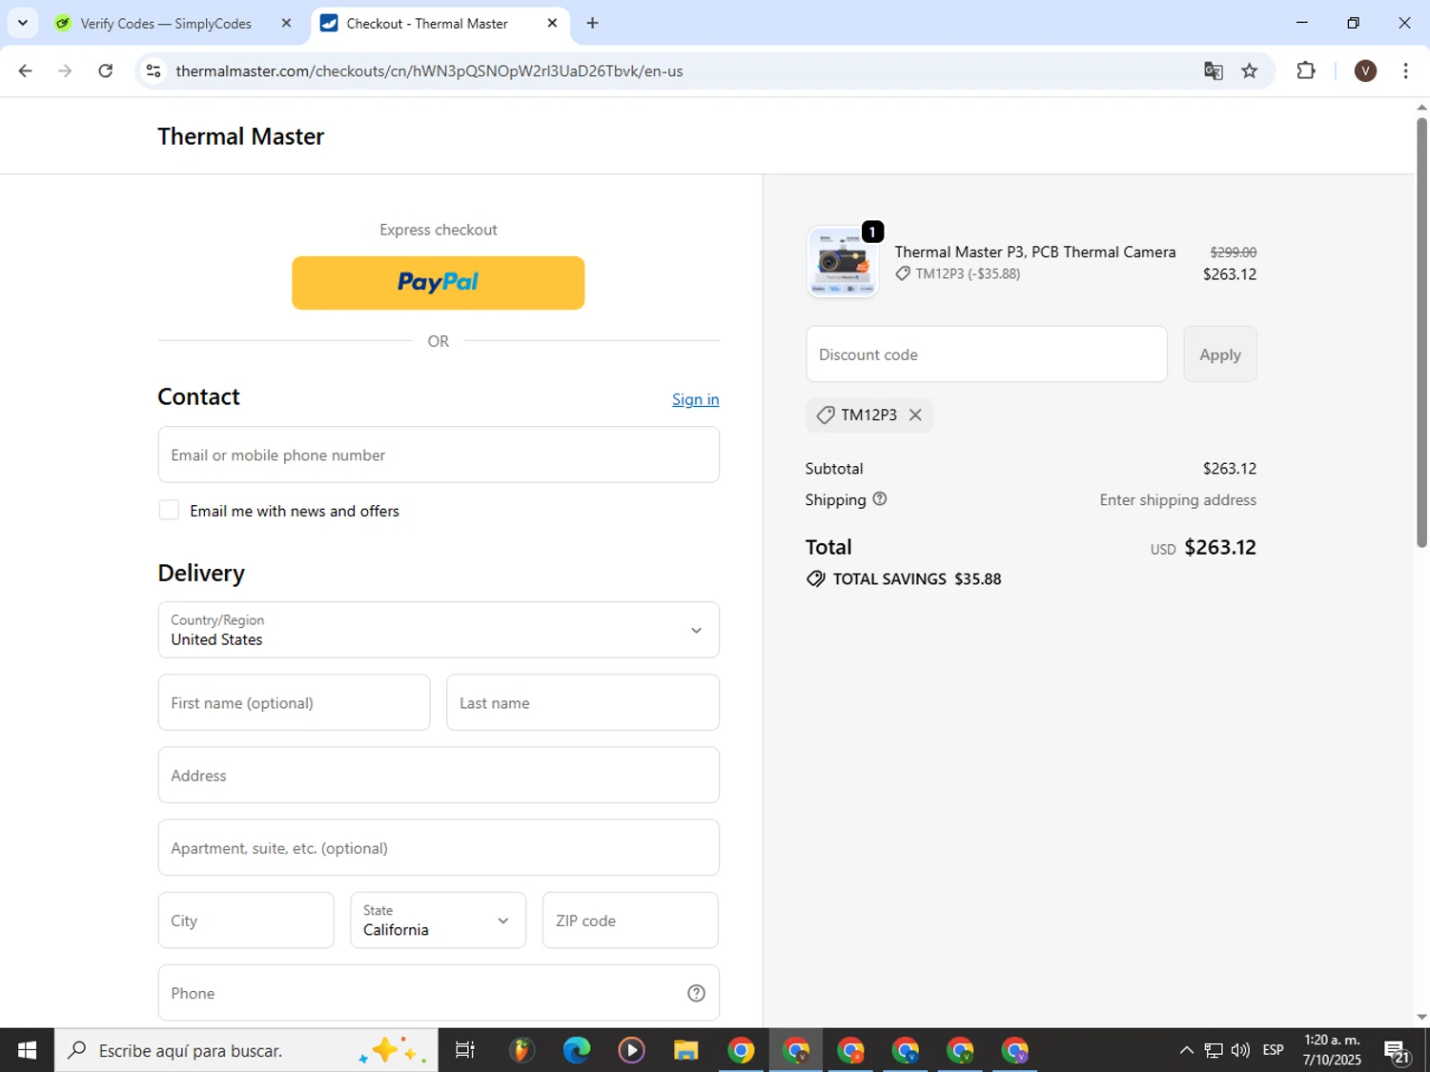Screen dimensions: 1430x1072
Task: Open the Chrome profile avatar V
Action: point(1365,71)
